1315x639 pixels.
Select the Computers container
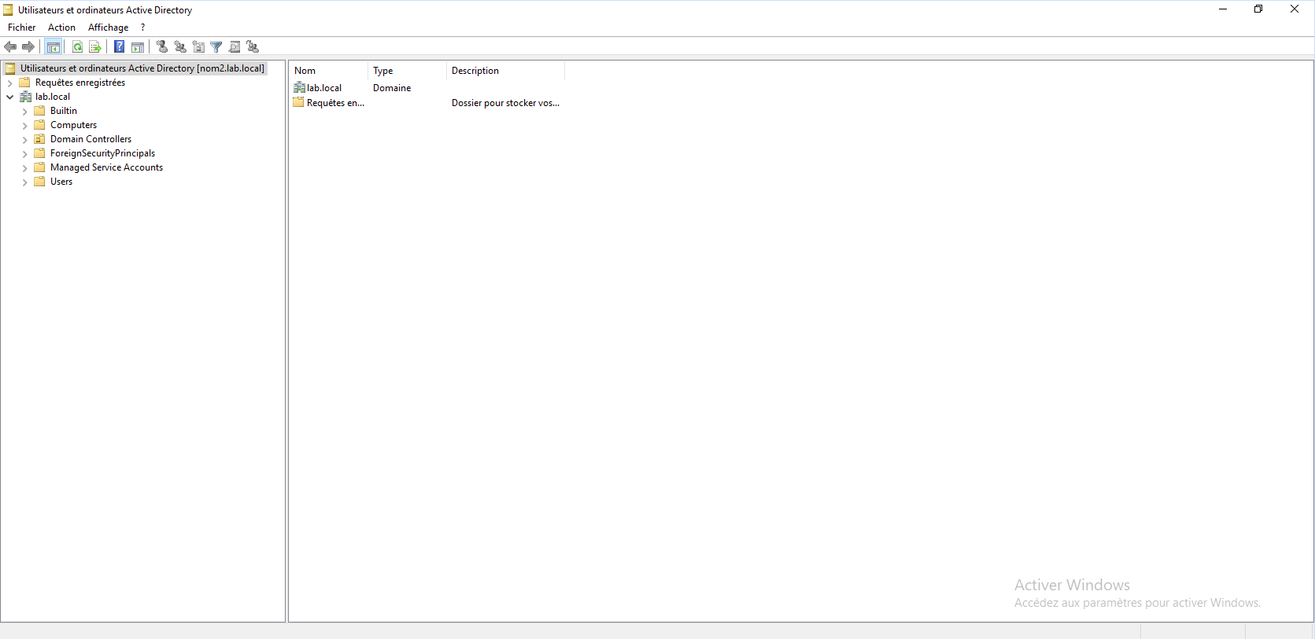point(74,125)
